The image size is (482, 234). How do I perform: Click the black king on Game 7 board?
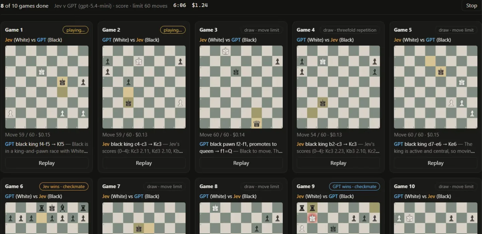point(139,229)
